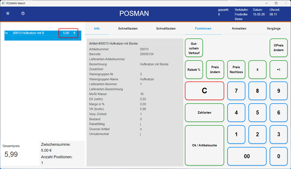Screen dimensions: 291x169
Task: Tap the 00 keypad button
Action: pyautogui.click(x=247, y=156)
